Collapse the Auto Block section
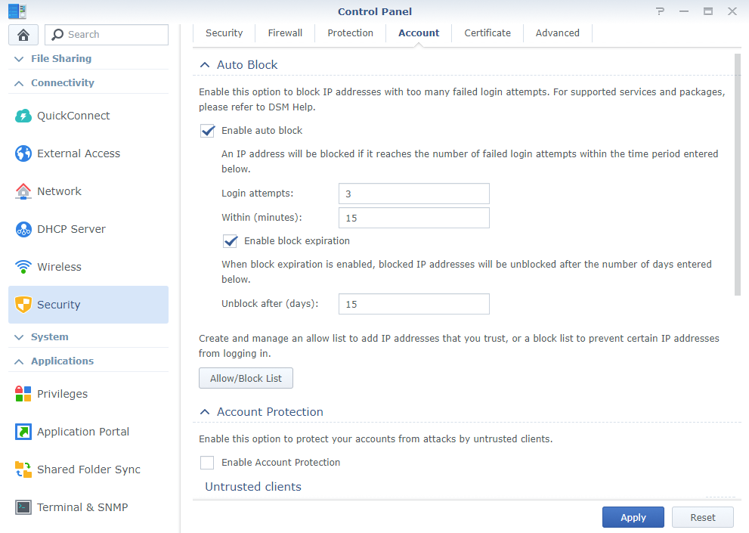This screenshot has height=533, width=749. [205, 65]
